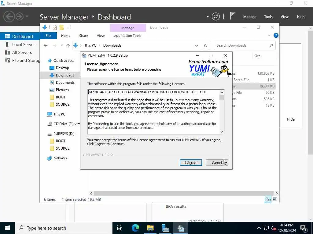313x234 pixels.
Task: Click the New folder quick access icon
Action: click(61, 27)
